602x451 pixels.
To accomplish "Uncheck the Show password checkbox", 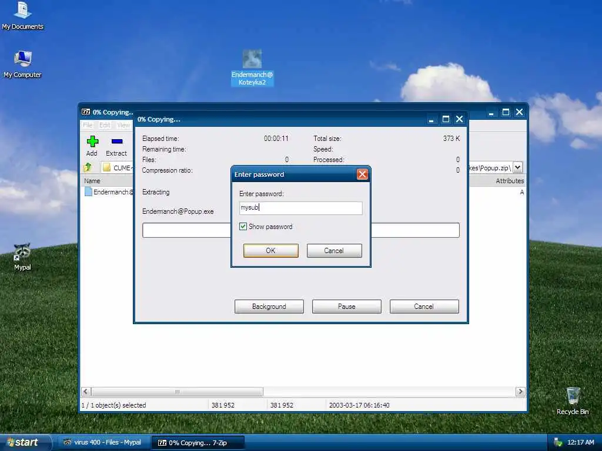I will point(243,227).
